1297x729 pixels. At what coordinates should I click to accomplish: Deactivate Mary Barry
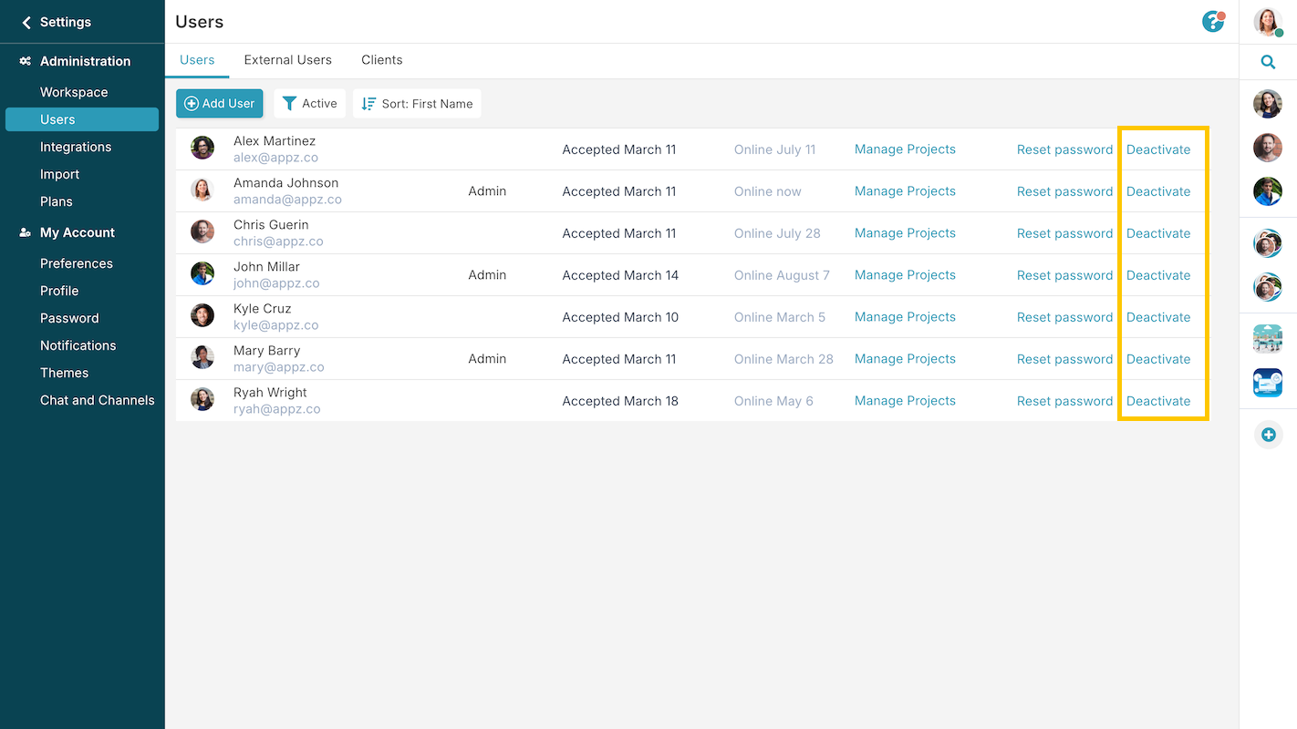(x=1158, y=359)
